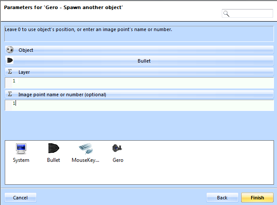Click the Finish button

[x=257, y=198]
